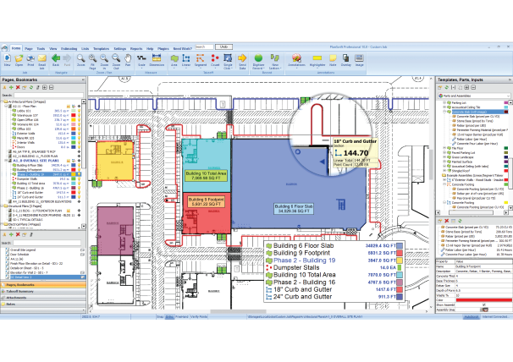Click the New Section icon
Image resolution: width=513 pixels, height=362 pixels.
tap(274, 58)
